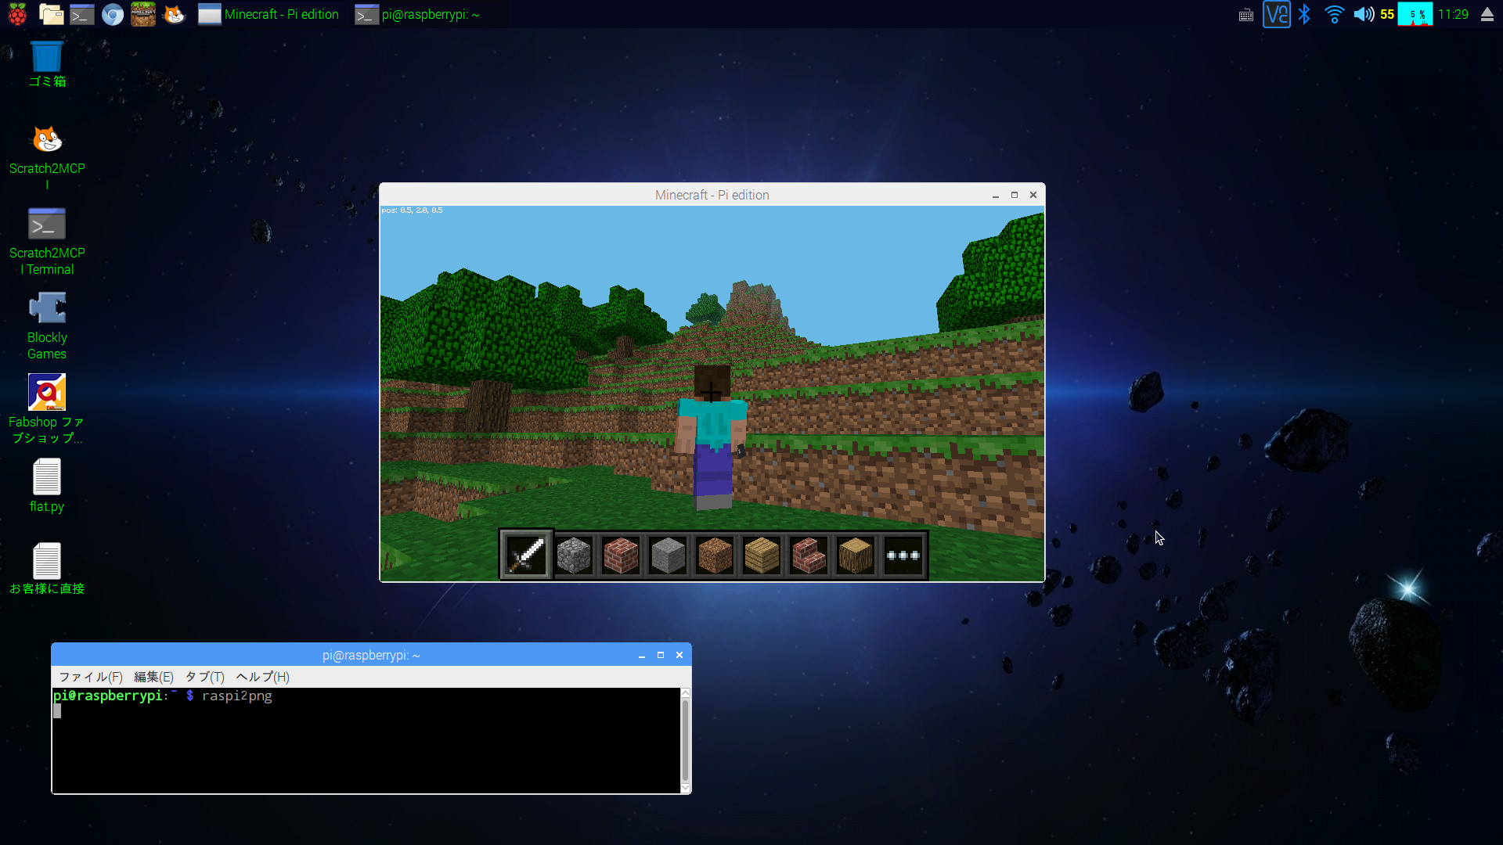The image size is (1503, 845).
Task: Click the Minecraft window title bar
Action: [x=712, y=195]
